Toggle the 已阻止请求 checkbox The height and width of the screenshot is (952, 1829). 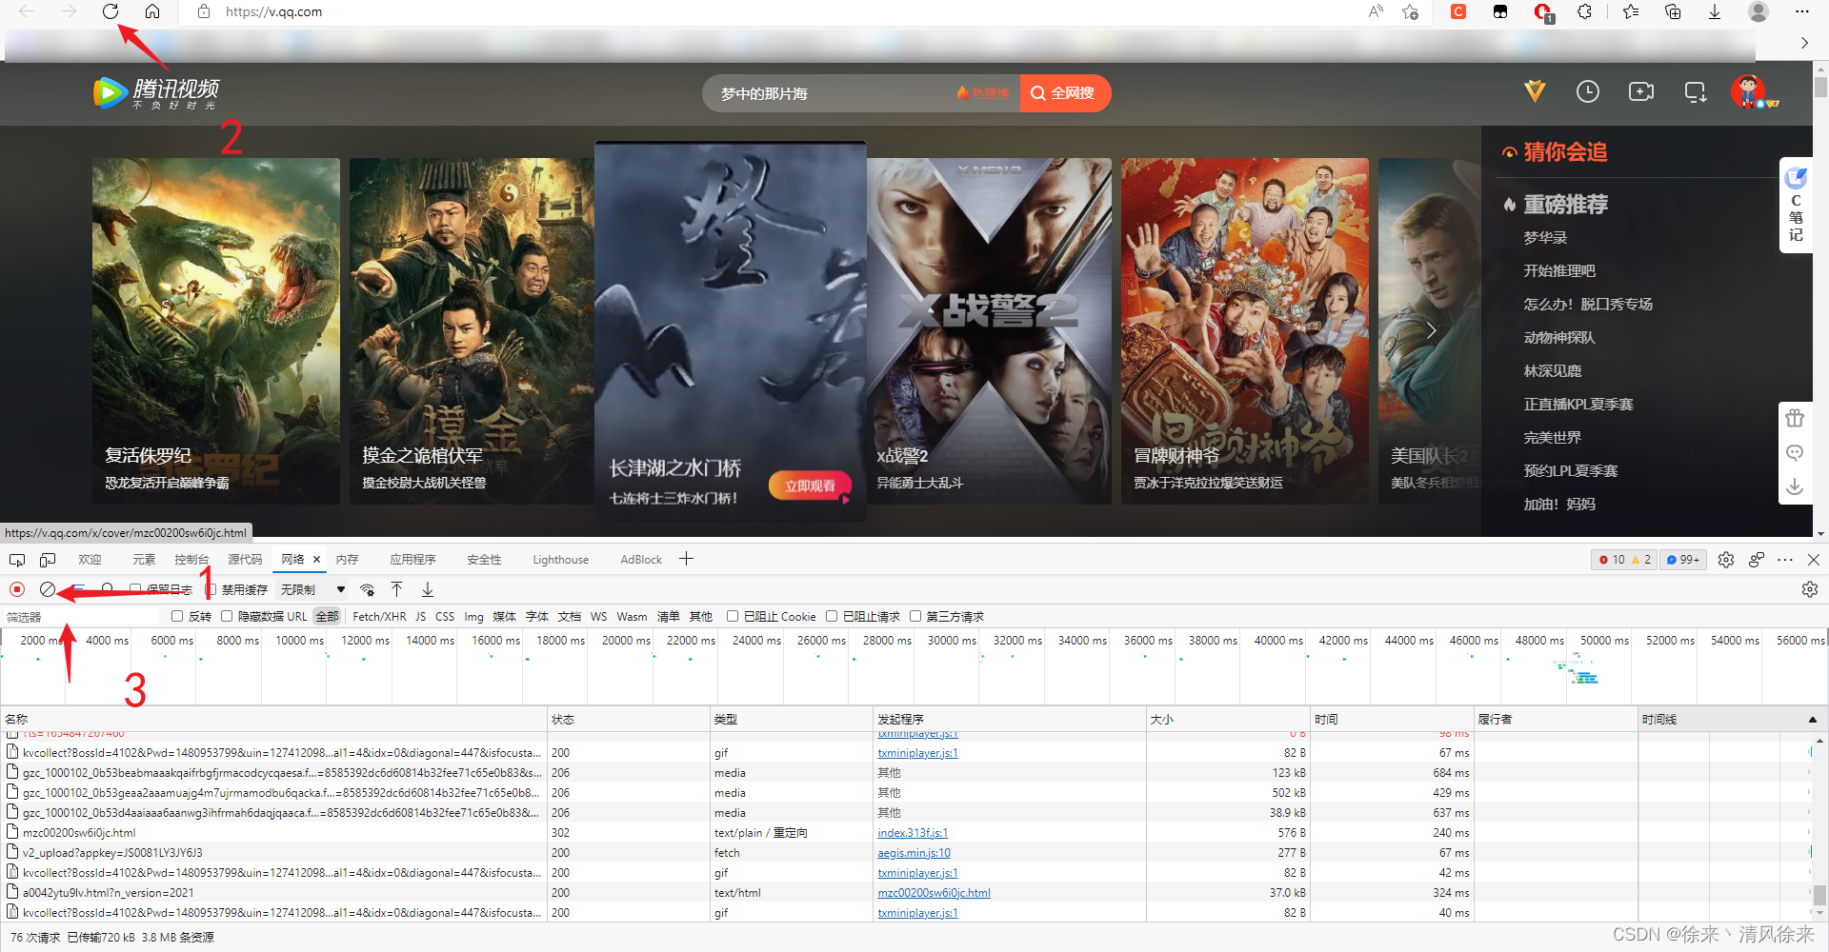pyautogui.click(x=832, y=616)
